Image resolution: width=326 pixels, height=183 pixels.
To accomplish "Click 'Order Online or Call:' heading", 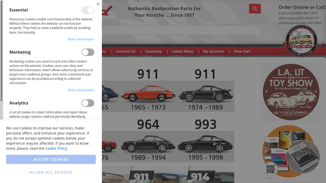I will pyautogui.click(x=302, y=7).
